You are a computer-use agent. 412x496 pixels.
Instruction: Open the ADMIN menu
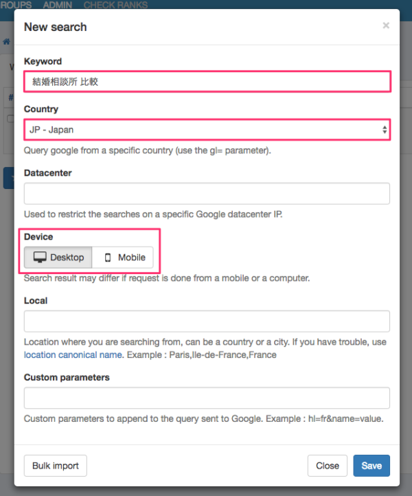58,5
